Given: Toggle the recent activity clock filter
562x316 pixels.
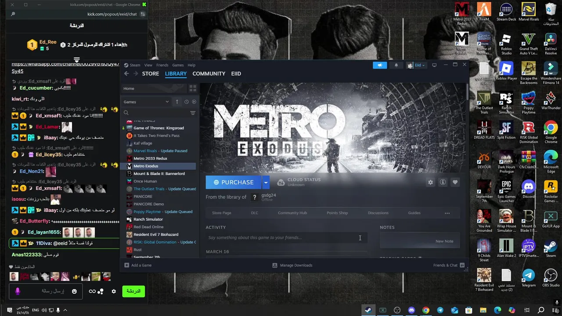Looking at the screenshot, I should (186, 102).
